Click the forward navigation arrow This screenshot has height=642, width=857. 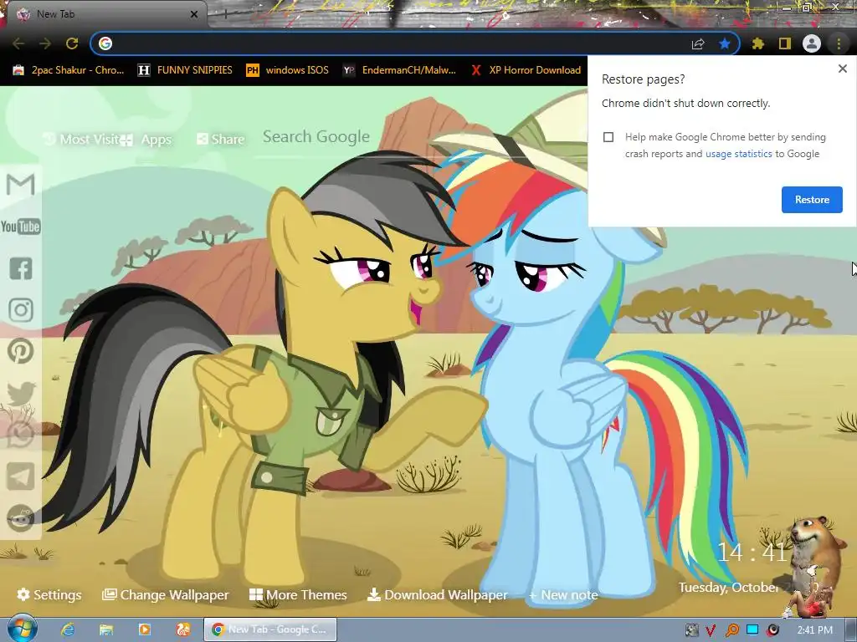(45, 43)
